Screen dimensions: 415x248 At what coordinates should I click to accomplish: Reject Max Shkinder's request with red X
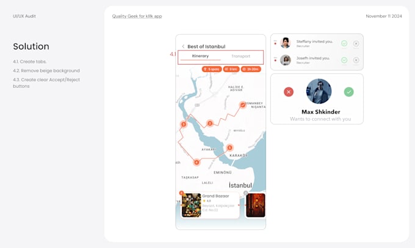(x=289, y=92)
